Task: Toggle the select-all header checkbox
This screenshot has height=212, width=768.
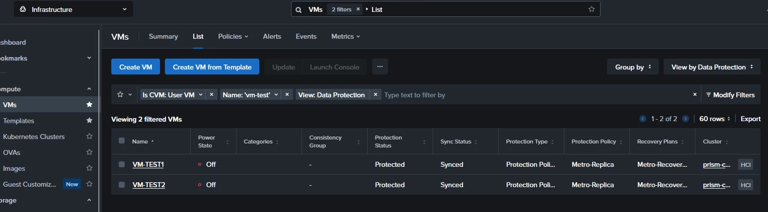Action: pyautogui.click(x=122, y=141)
